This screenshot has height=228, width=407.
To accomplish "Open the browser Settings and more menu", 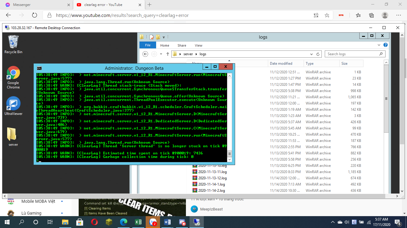I will (399, 15).
